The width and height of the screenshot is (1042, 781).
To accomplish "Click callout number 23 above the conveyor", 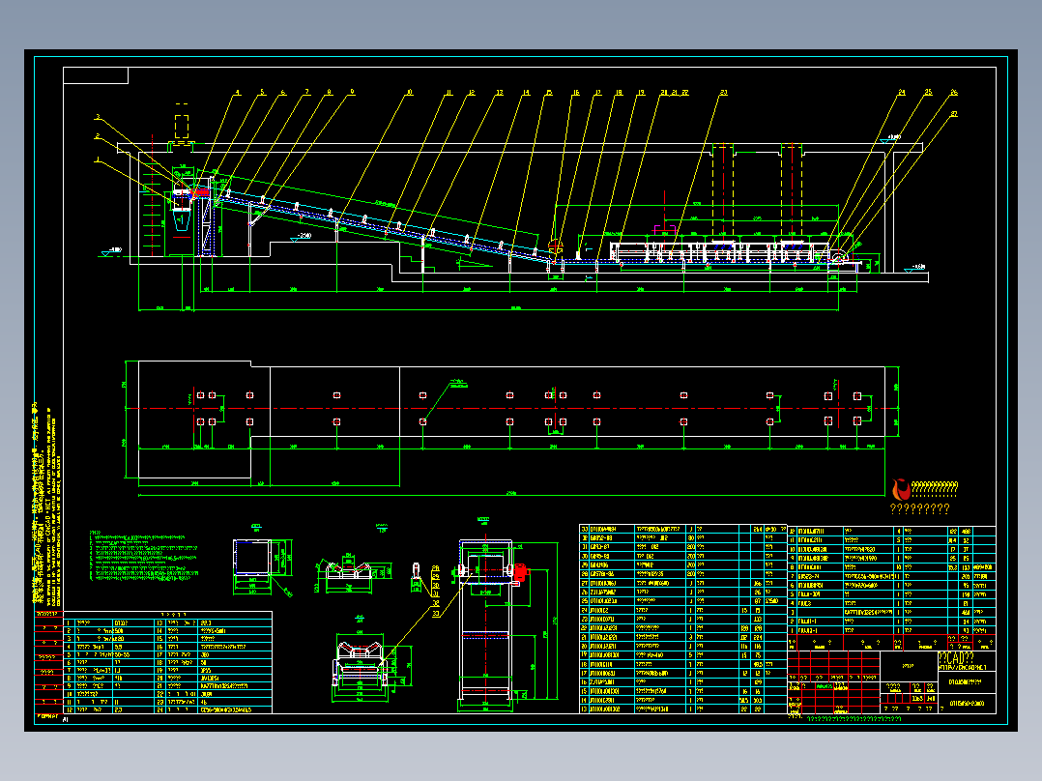I will coord(724,93).
